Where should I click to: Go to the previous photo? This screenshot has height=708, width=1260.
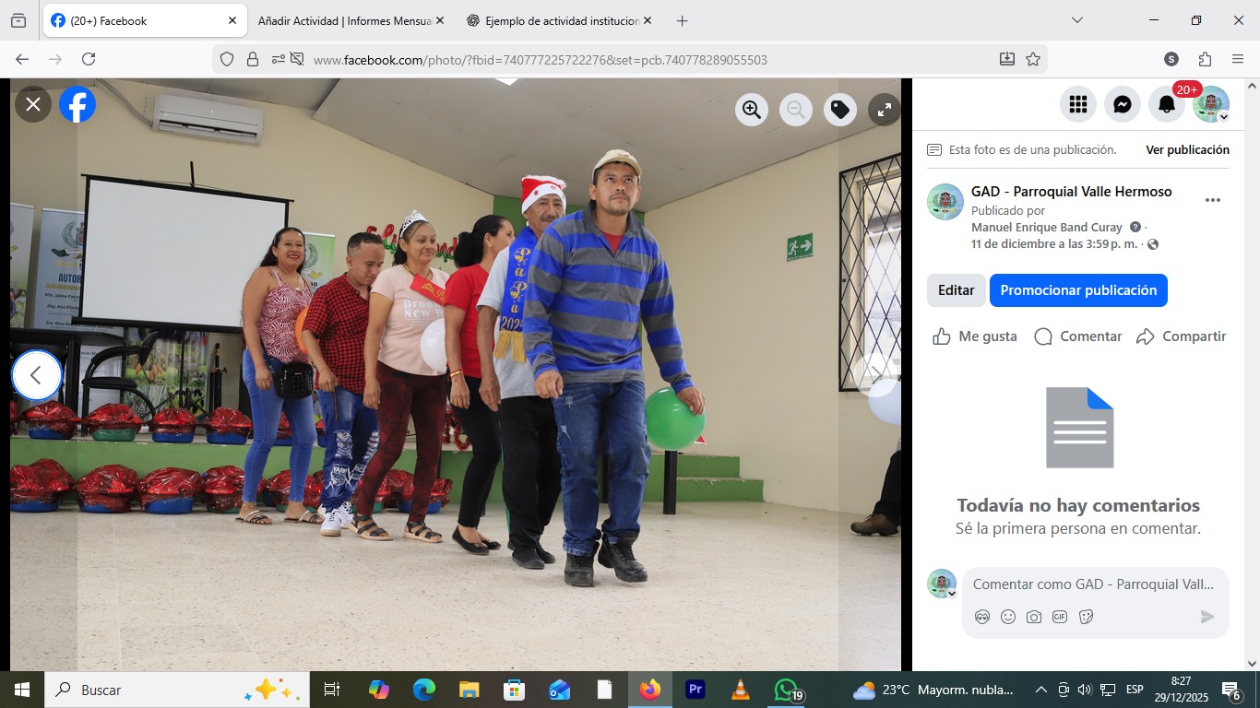(x=37, y=375)
